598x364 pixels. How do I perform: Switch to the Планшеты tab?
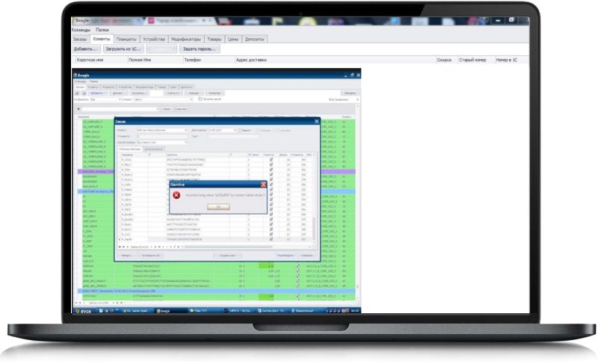pyautogui.click(x=123, y=38)
